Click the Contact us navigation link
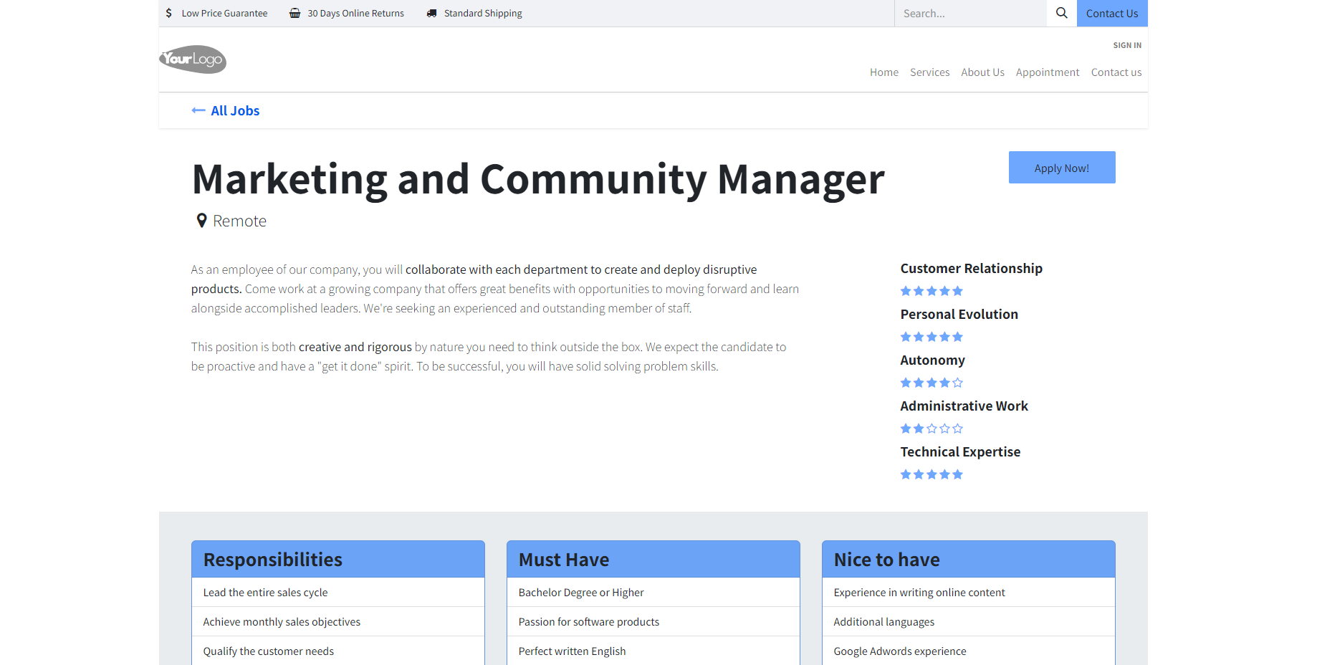The width and height of the screenshot is (1317, 665). (x=1116, y=72)
